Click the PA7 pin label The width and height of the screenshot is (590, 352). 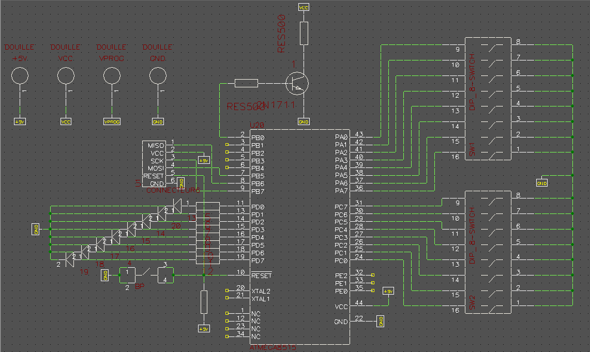(341, 191)
